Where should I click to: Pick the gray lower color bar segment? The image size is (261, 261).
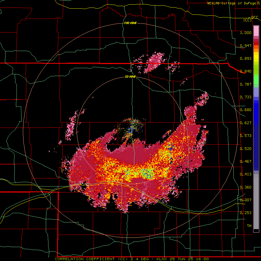coord(256,202)
